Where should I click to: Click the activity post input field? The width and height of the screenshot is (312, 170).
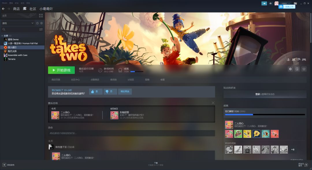tap(131, 133)
